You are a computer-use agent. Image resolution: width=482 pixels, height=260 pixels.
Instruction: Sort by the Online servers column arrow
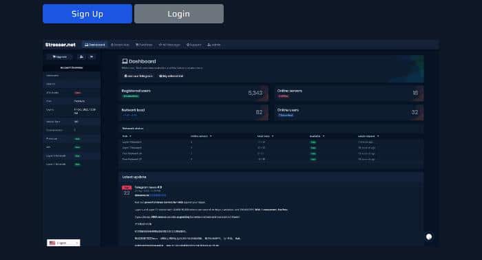coord(211,136)
